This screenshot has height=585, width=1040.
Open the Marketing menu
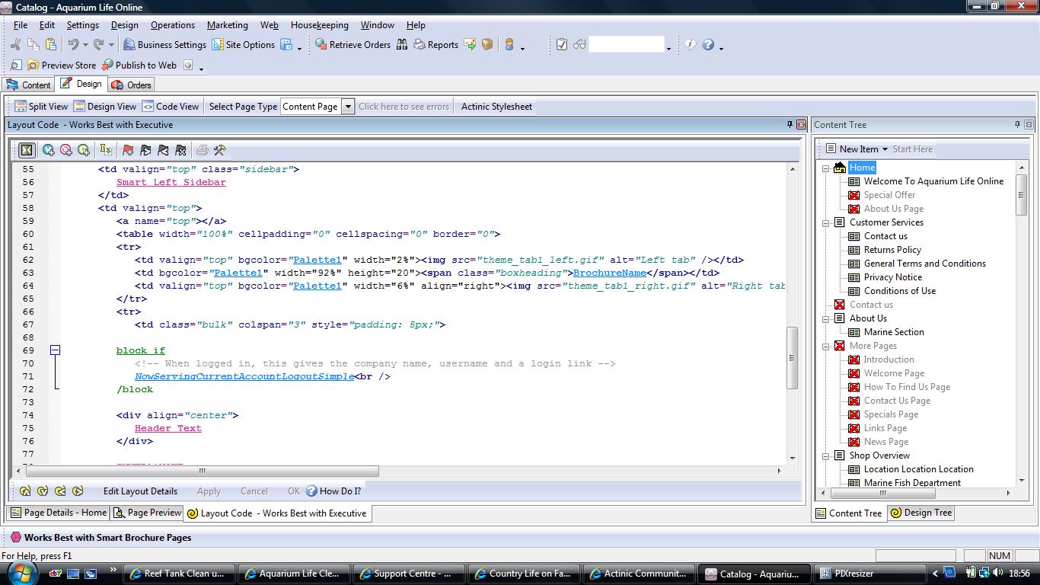[x=227, y=25]
